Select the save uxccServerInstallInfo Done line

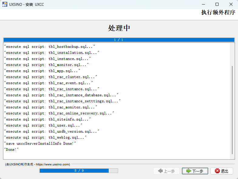(x=40, y=144)
